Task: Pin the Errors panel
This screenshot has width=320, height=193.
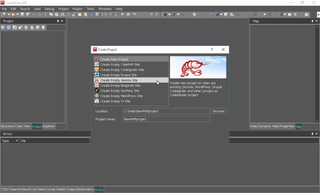Action: pyautogui.click(x=312, y=134)
